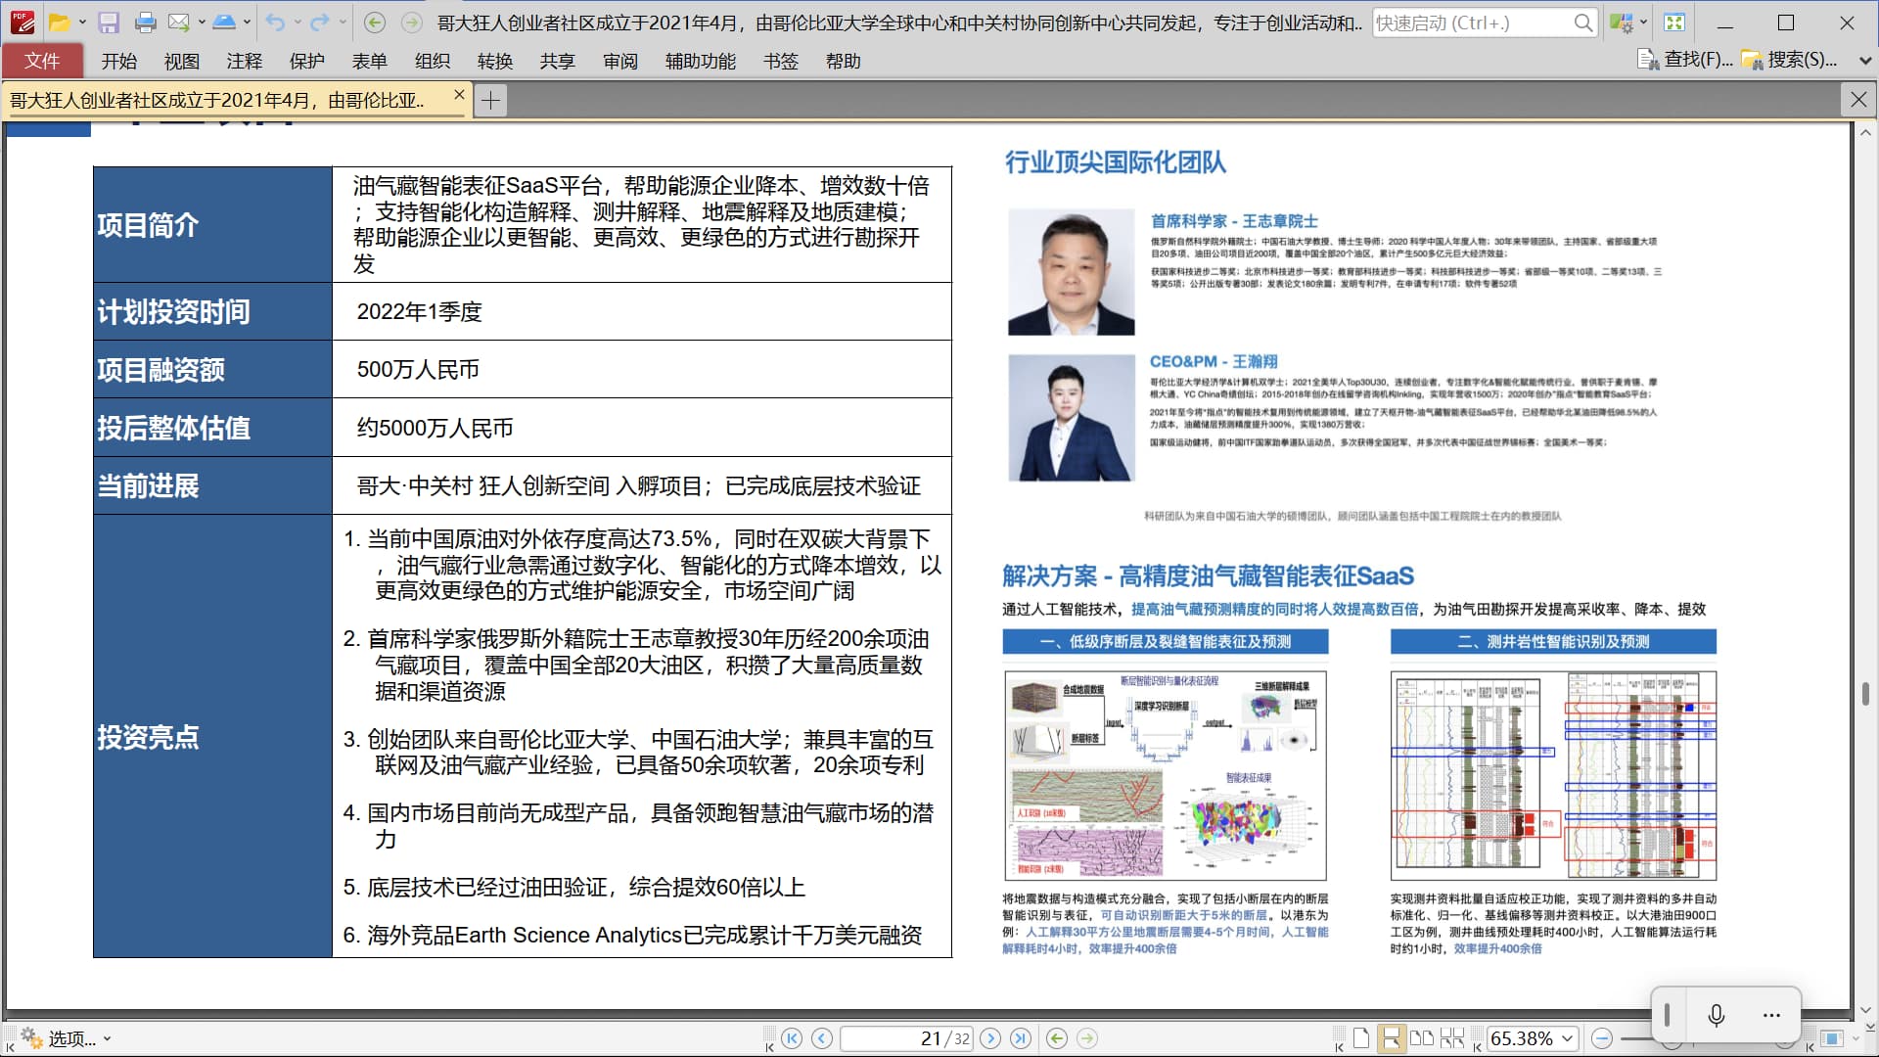Go to the first page
This screenshot has width=1879, height=1057.
coord(792,1038)
